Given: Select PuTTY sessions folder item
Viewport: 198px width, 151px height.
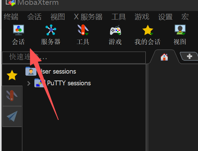Looking at the screenshot, I should click(x=63, y=83).
